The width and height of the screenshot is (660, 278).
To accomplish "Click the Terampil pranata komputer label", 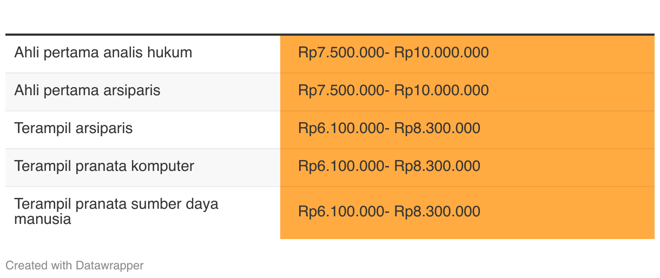I will (x=104, y=166).
